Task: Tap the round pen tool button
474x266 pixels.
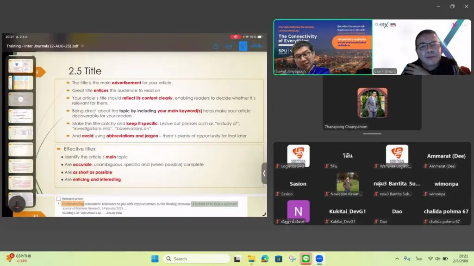Action: pyautogui.click(x=17, y=204)
